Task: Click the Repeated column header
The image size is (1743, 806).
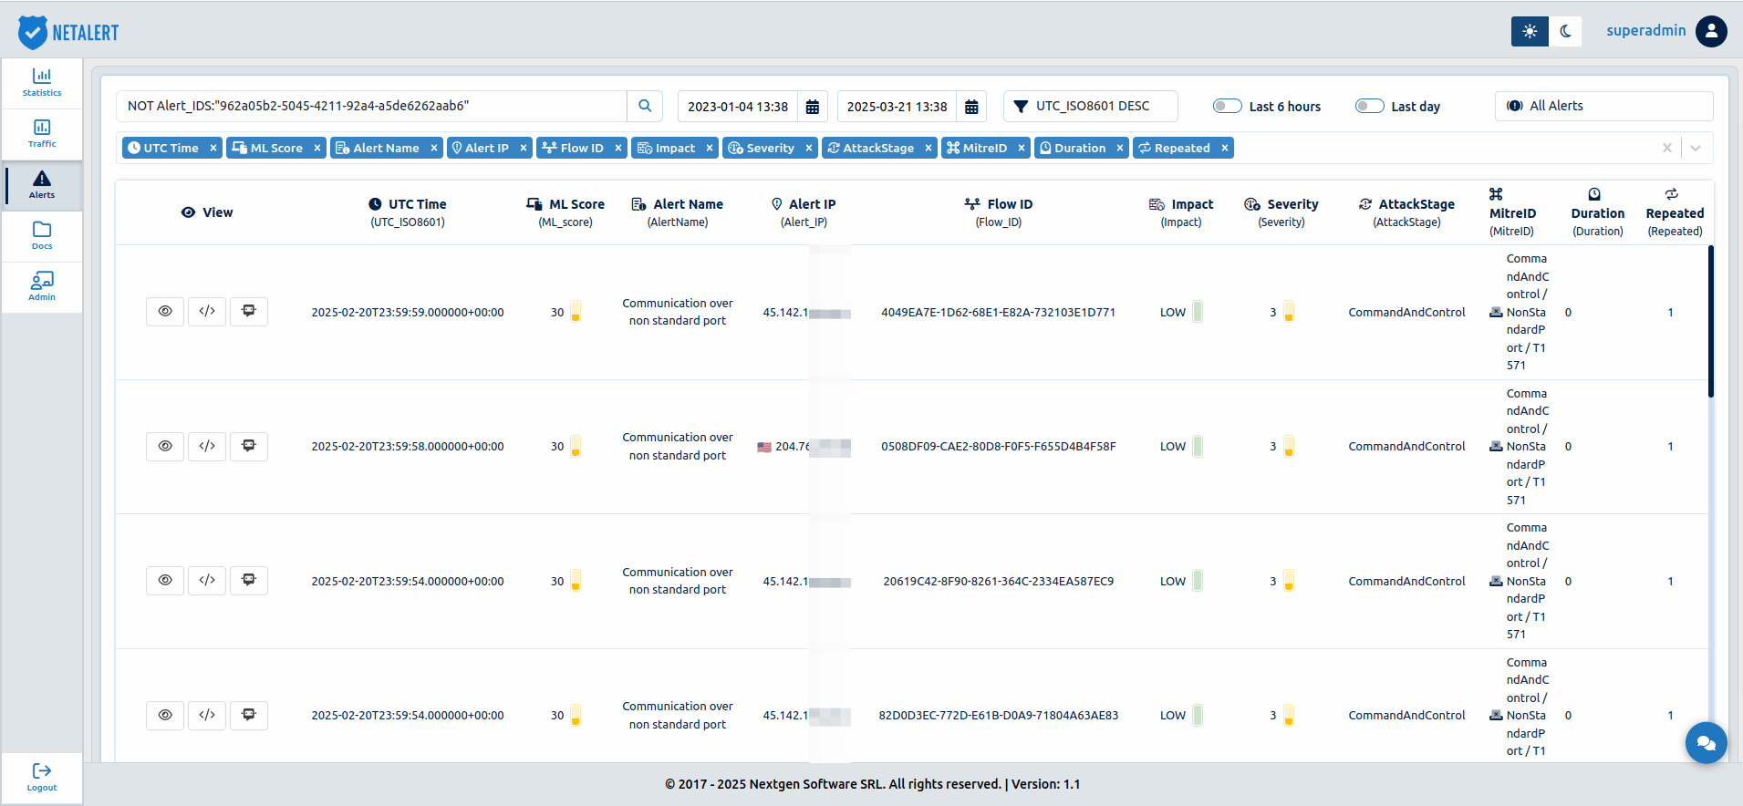Action: pyautogui.click(x=1675, y=212)
